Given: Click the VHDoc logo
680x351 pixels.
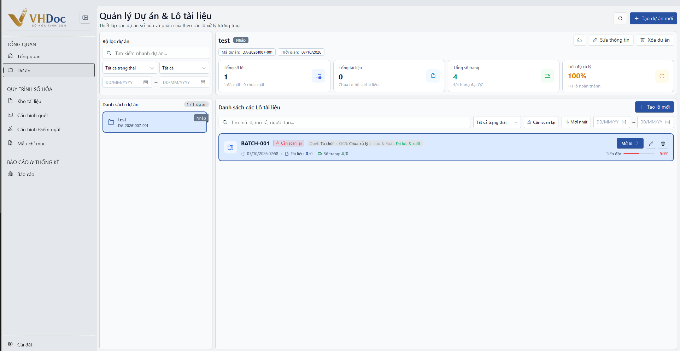Looking at the screenshot, I should click(x=37, y=18).
